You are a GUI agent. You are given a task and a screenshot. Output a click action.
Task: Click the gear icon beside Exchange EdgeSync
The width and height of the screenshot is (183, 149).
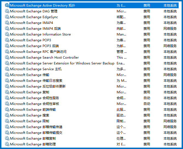7,17
